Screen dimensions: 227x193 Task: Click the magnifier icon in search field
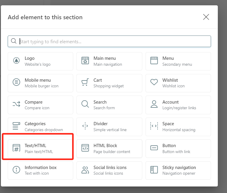tap(14, 41)
